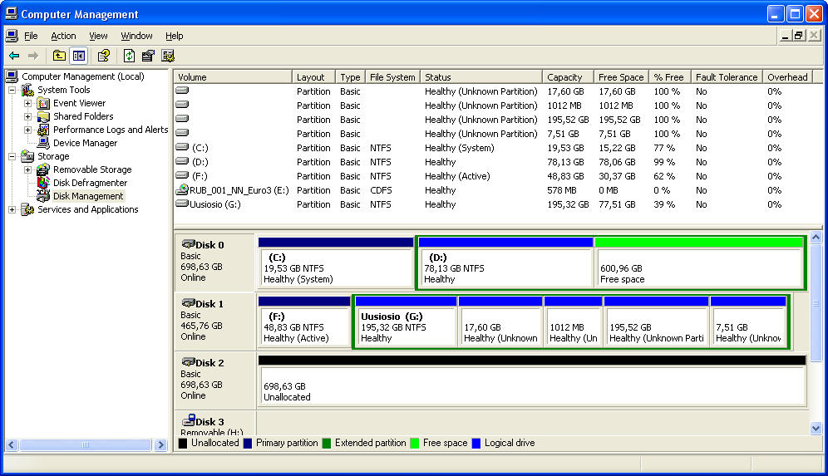
Task: Click the Services and Applications icon
Action: click(x=28, y=209)
